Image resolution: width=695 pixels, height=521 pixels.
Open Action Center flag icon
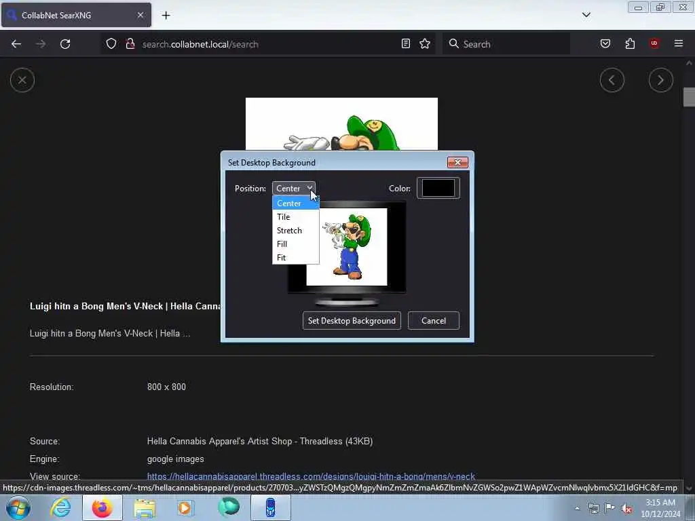[610, 508]
